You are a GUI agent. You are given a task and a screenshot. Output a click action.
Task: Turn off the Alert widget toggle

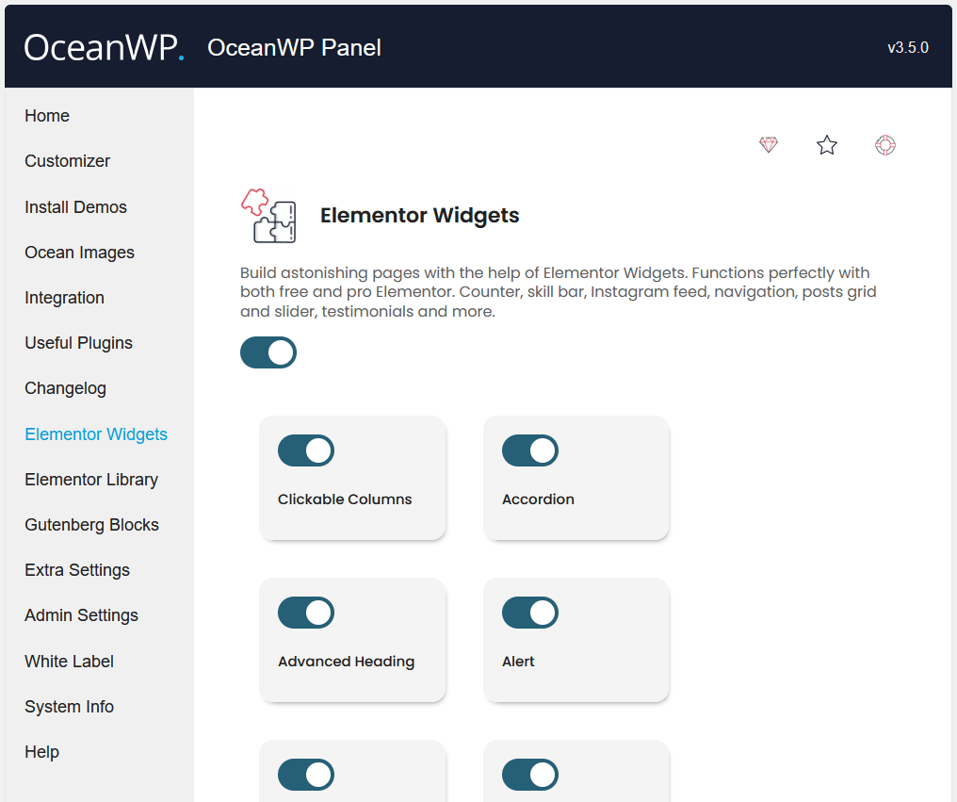point(530,613)
